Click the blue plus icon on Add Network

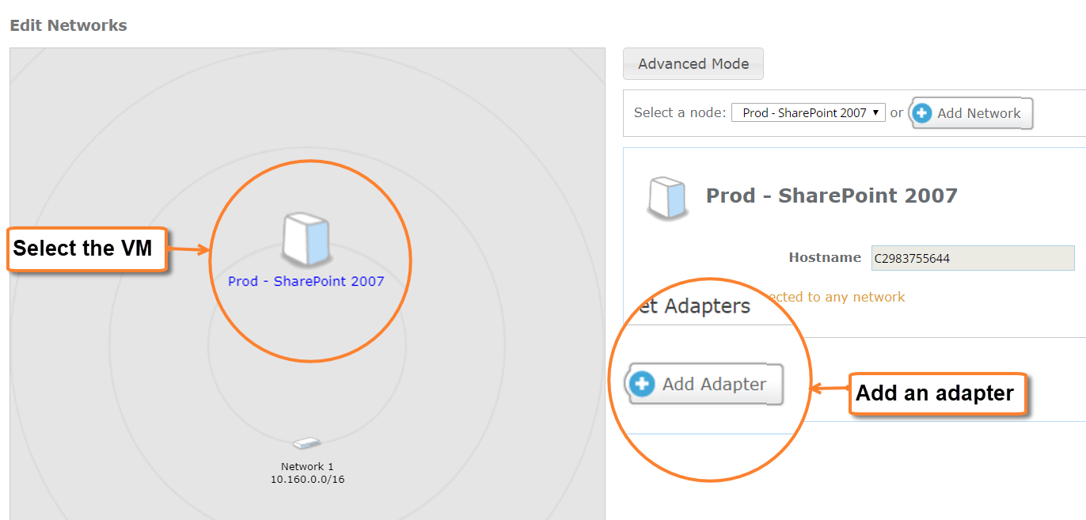tap(922, 112)
